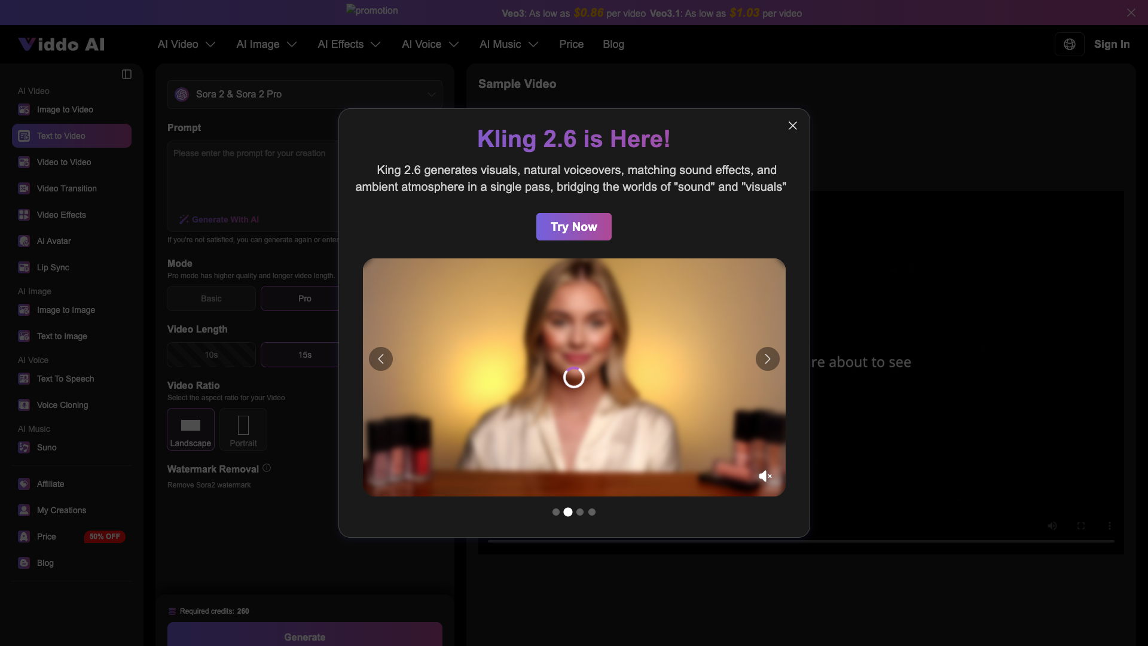1148x646 pixels.
Task: Open My Creations label in sidebar
Action: 62,510
